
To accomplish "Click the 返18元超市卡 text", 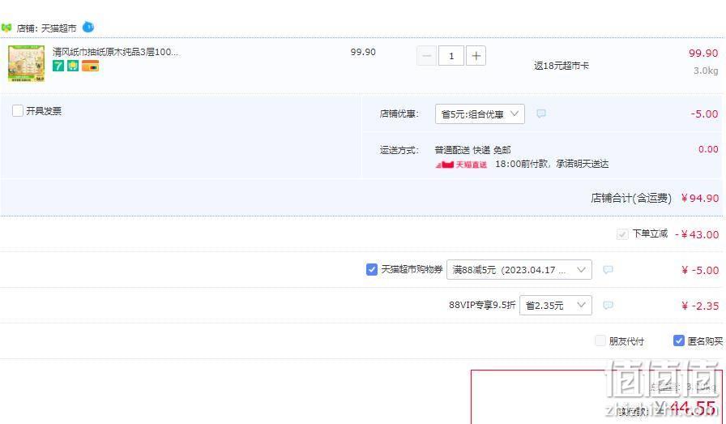I will [x=562, y=66].
